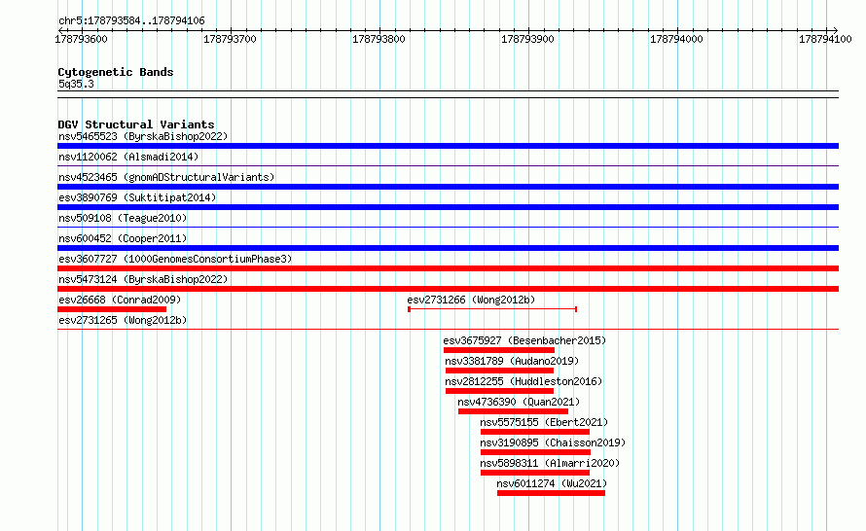Click the 178794100 ruler coordinate
The width and height of the screenshot is (866, 531).
[x=825, y=39]
